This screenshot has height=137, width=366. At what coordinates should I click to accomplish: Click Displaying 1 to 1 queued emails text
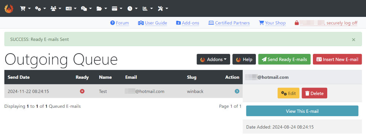(x=42, y=106)
